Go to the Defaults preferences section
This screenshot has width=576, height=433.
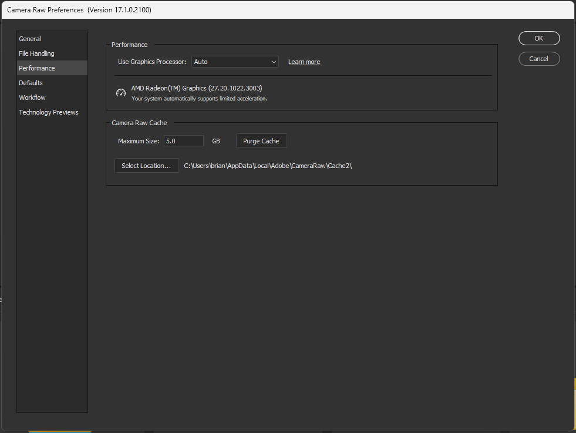pos(31,83)
